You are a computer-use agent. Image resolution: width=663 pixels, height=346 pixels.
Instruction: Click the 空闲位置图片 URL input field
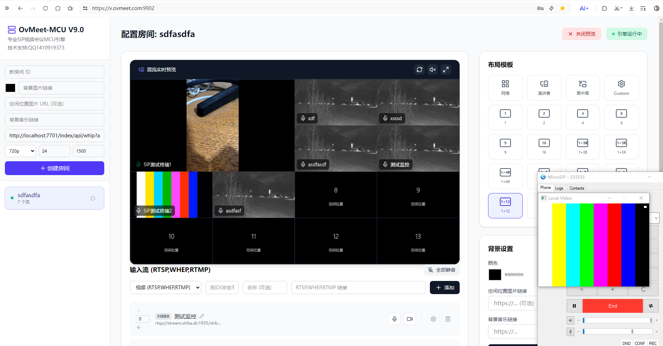(54, 104)
